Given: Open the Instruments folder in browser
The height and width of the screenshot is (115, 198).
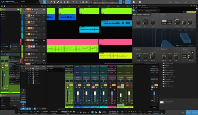Looking at the screenshot, I should [x=168, y=101].
